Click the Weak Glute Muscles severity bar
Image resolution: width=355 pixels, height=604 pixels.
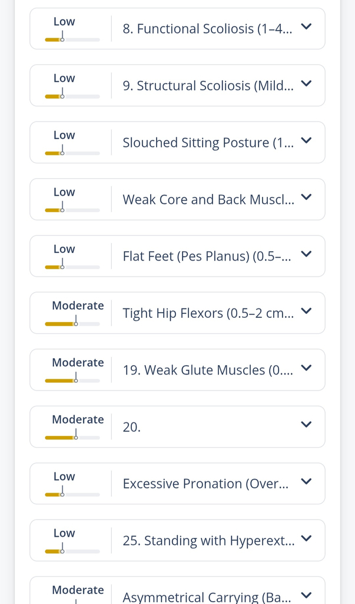72,380
